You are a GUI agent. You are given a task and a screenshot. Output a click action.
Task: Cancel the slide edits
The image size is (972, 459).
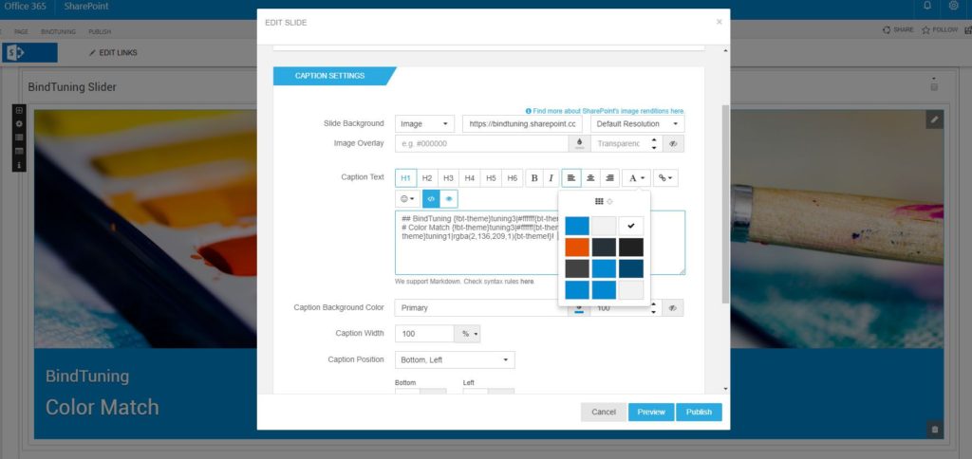[x=603, y=412]
